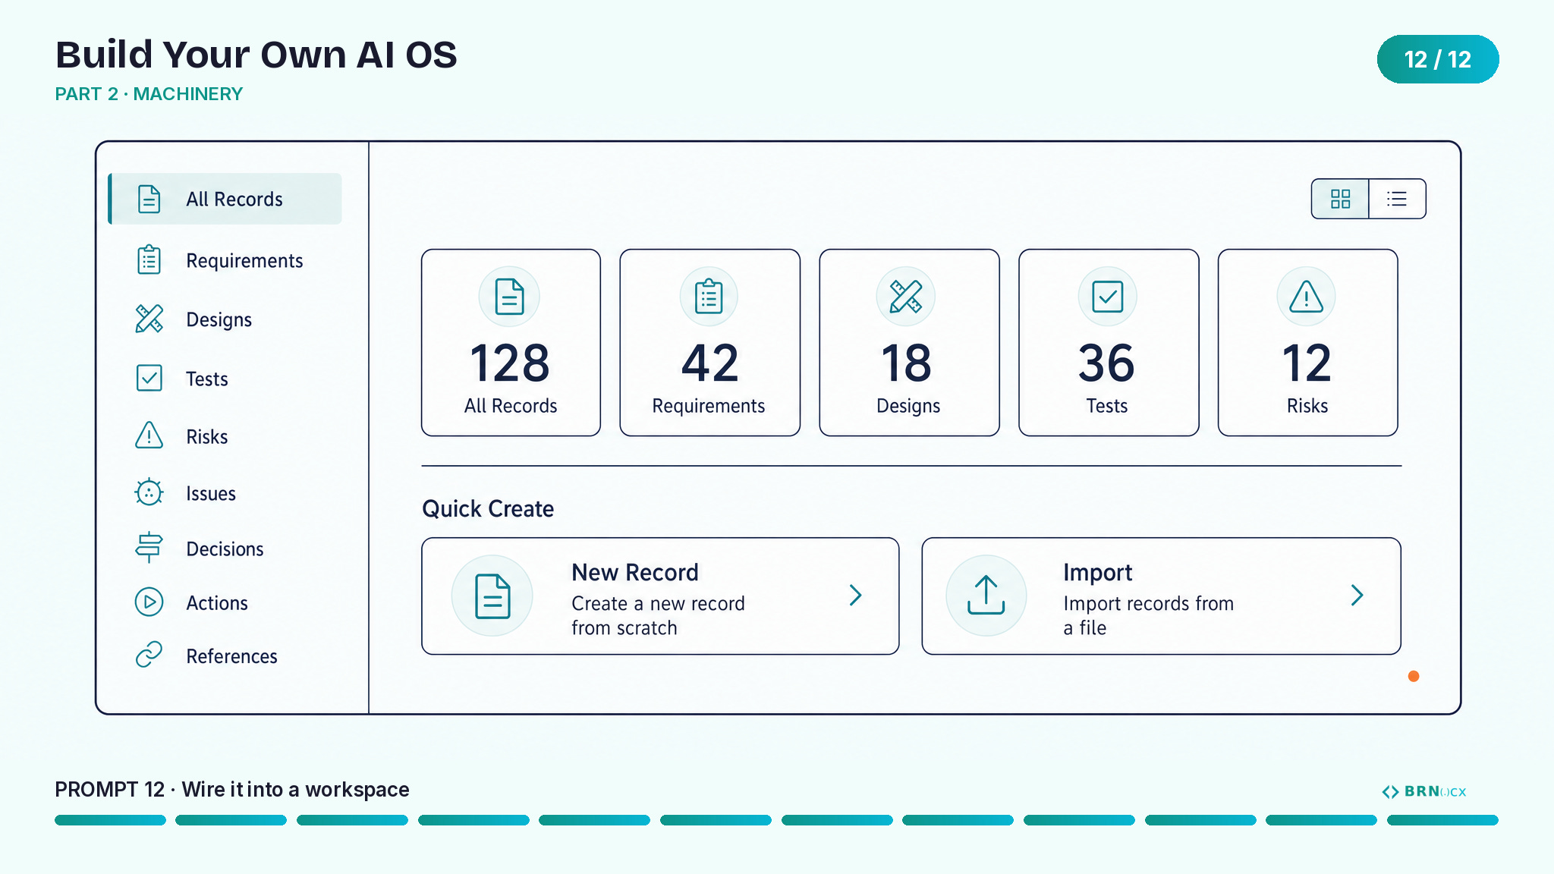Viewport: 1554px width, 874px height.
Task: Click the document icon on the 128 card
Action: click(509, 297)
